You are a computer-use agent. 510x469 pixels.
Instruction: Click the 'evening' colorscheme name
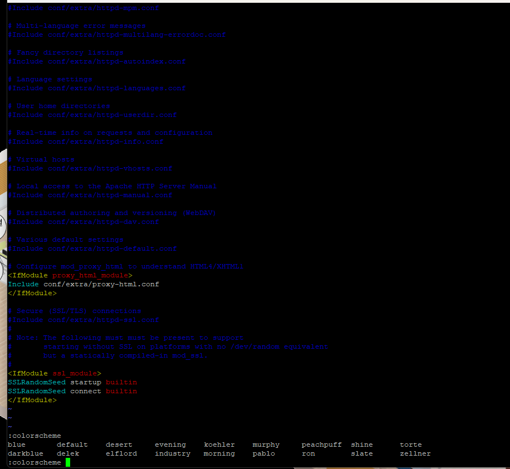170,444
